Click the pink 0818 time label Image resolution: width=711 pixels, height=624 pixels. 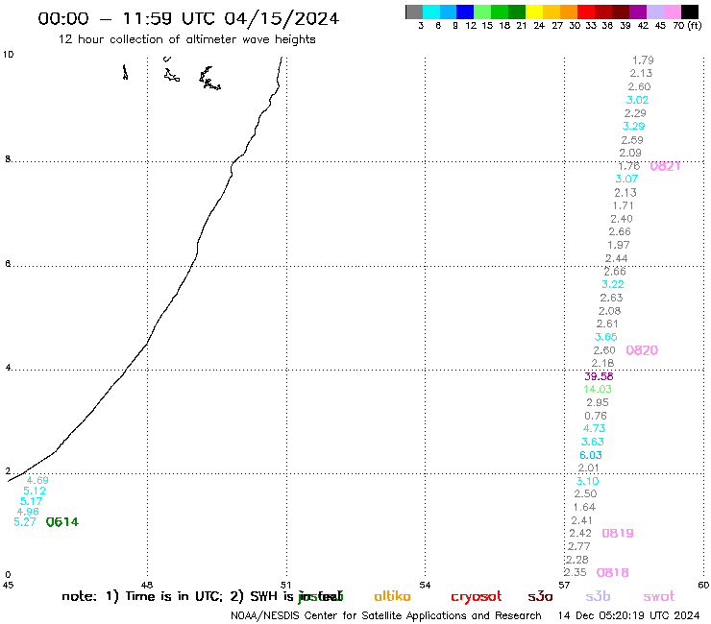[x=613, y=573]
